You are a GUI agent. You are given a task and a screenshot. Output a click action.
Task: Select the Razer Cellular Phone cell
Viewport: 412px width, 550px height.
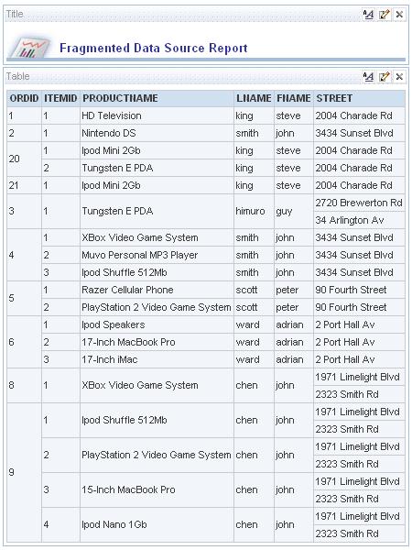(157, 290)
